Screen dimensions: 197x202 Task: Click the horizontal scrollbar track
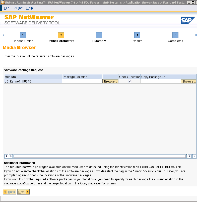pyautogui.click(x=100, y=156)
